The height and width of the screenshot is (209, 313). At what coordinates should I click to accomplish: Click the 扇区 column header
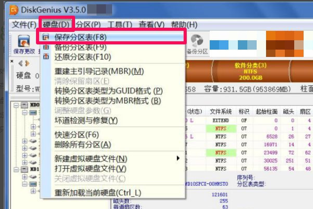pos(305,112)
